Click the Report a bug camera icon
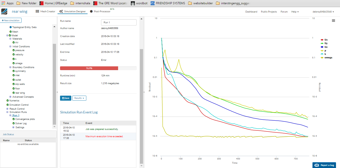Viewport: 340px width, 168px height. (x=317, y=165)
